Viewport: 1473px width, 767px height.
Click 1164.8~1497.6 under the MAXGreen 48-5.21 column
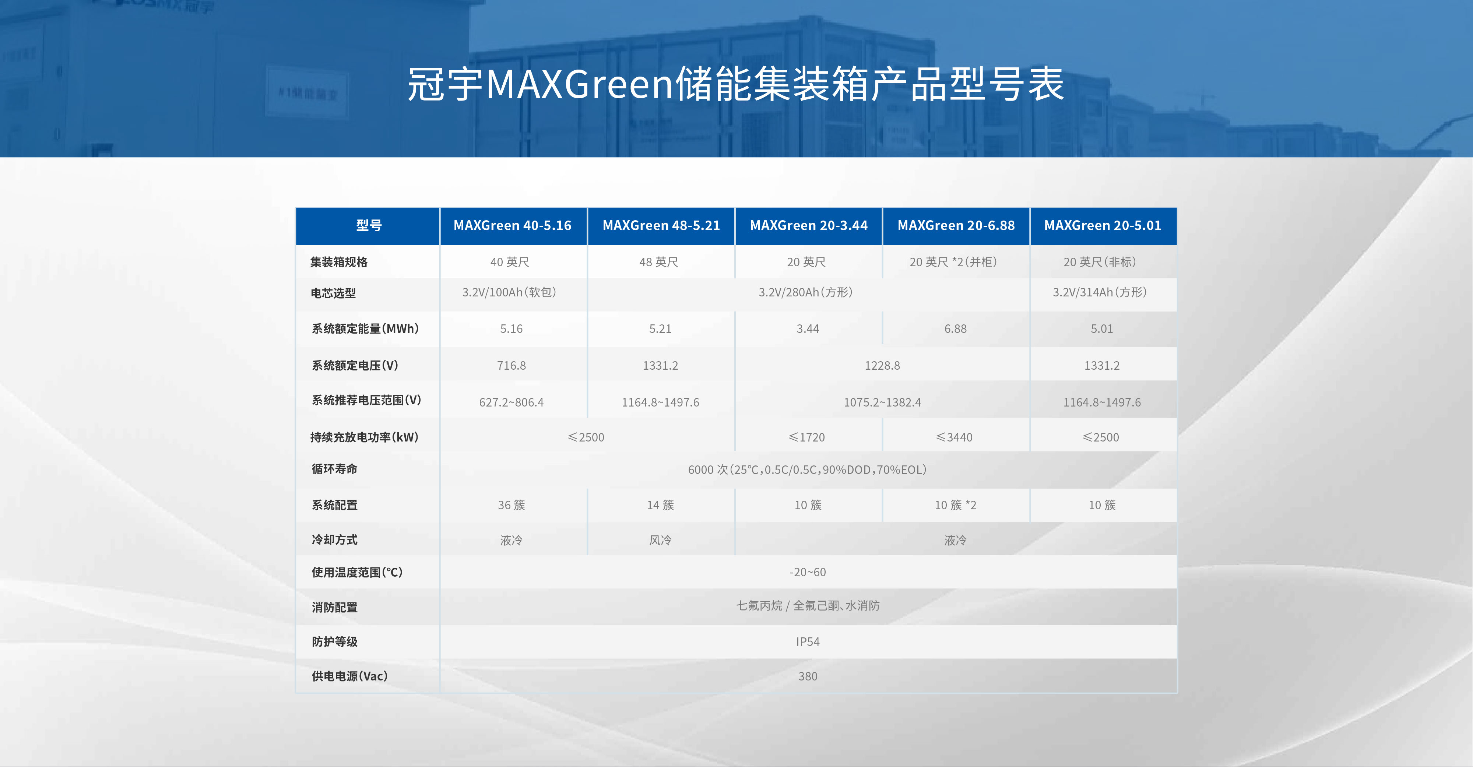click(660, 403)
